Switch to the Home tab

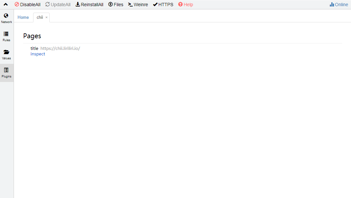[x=23, y=17]
